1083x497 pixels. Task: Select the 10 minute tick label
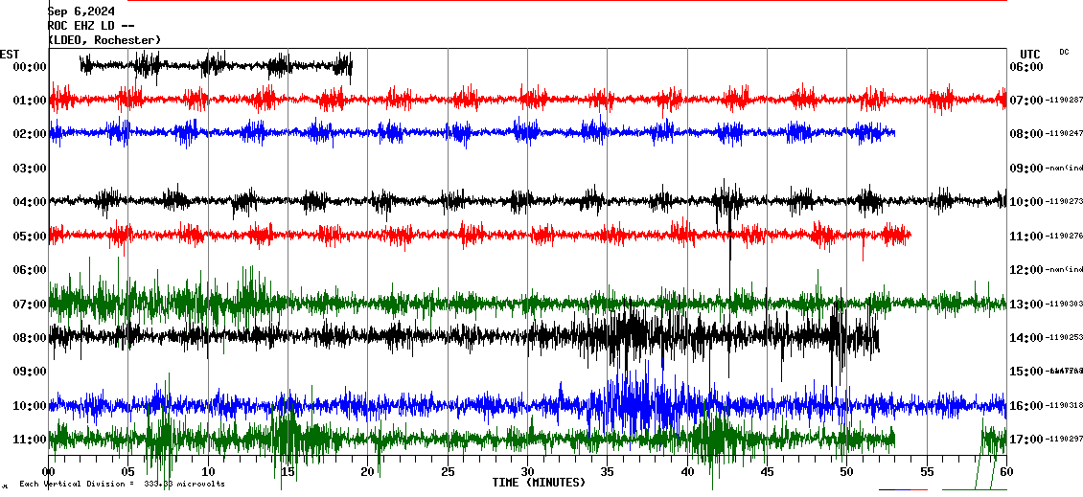(208, 472)
